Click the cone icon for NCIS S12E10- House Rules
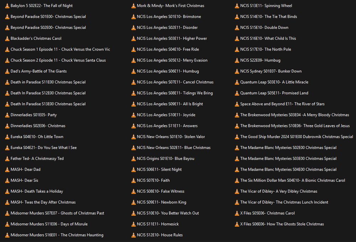The image size is (356, 242). point(133,235)
